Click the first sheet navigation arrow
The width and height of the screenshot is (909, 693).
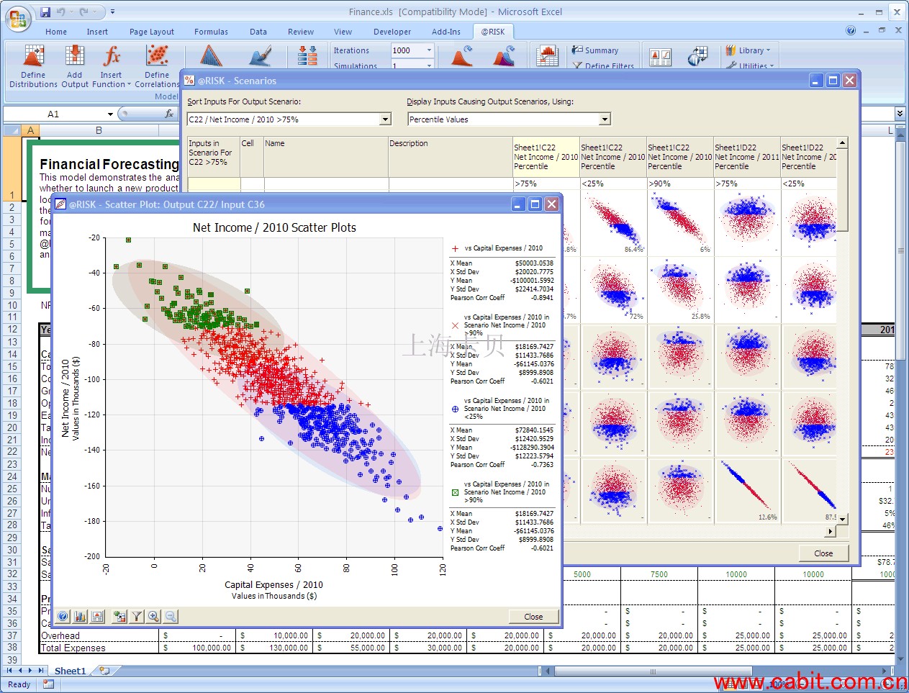pos(9,671)
